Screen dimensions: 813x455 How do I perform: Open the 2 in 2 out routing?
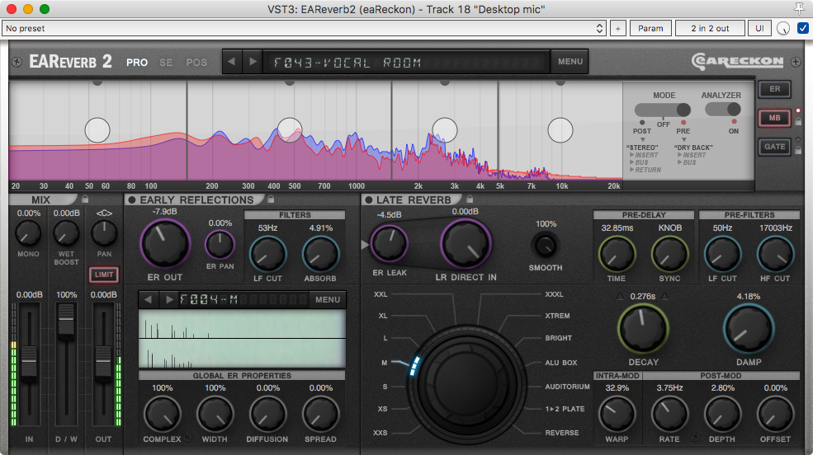coord(710,28)
